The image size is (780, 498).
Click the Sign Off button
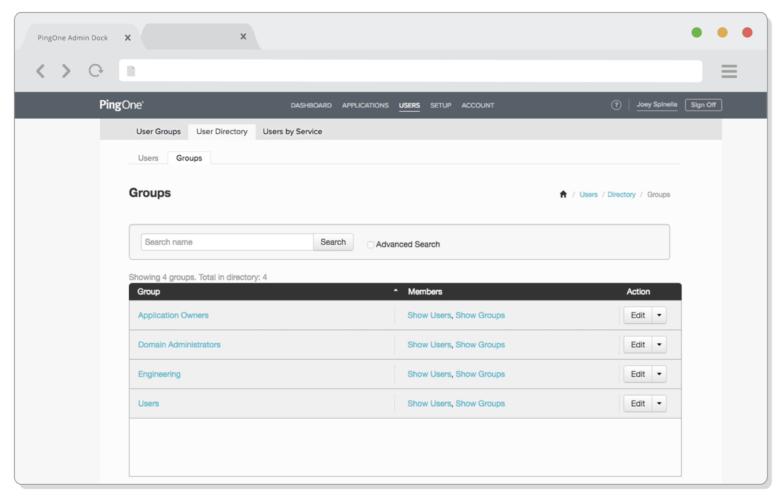point(703,105)
